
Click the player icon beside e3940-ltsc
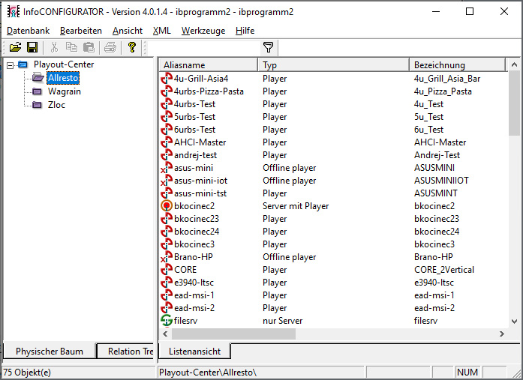(167, 283)
